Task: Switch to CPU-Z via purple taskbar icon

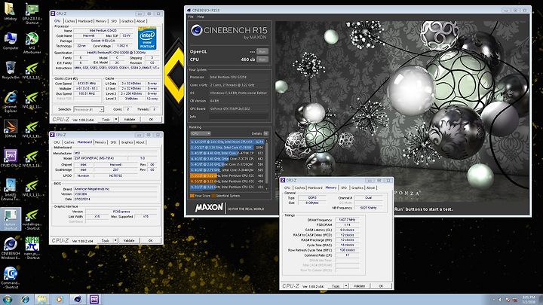Action: [94, 299]
